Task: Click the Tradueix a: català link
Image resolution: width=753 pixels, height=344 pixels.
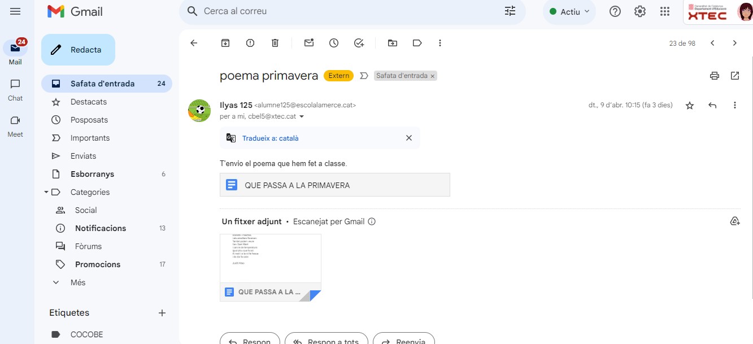Action: point(270,138)
